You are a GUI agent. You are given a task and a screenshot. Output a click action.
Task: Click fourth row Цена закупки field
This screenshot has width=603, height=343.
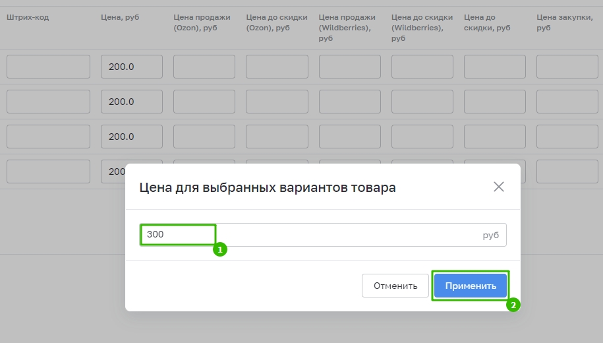(567, 171)
